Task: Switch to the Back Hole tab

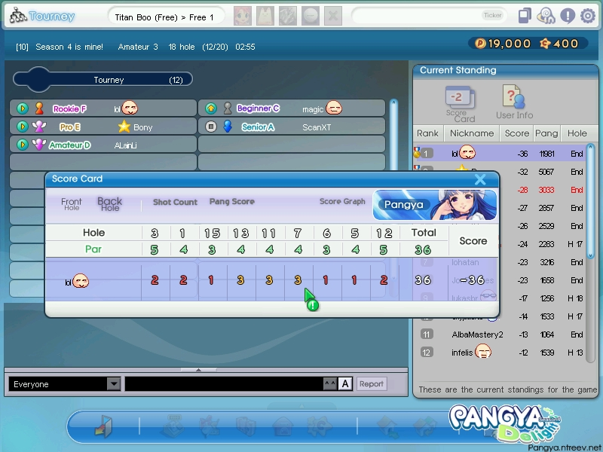Action: [109, 203]
